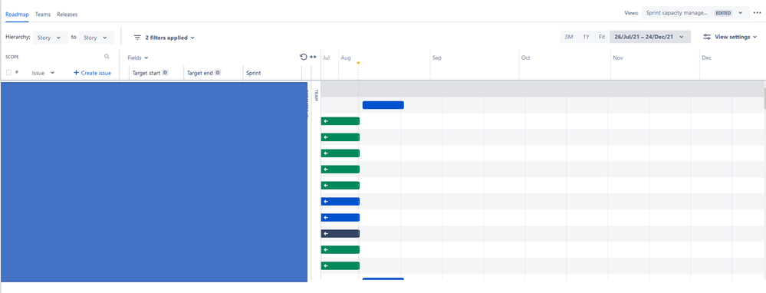
Task: Click the D badge beside Target end
Action: point(218,73)
